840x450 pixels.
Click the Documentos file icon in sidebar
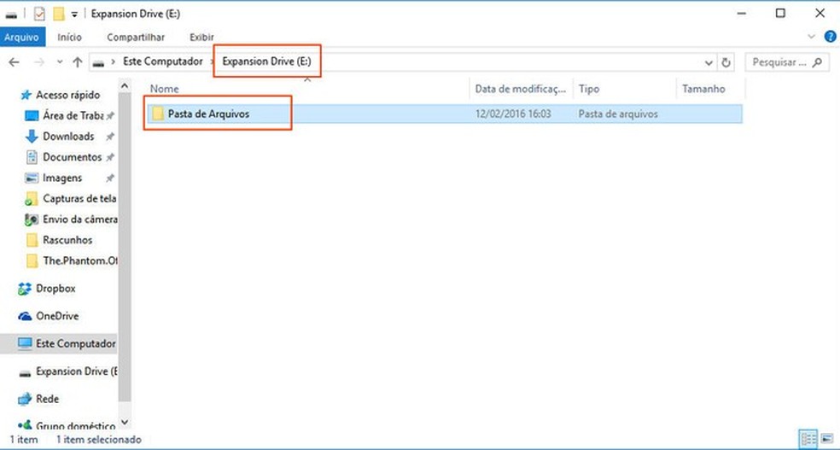pyautogui.click(x=32, y=157)
